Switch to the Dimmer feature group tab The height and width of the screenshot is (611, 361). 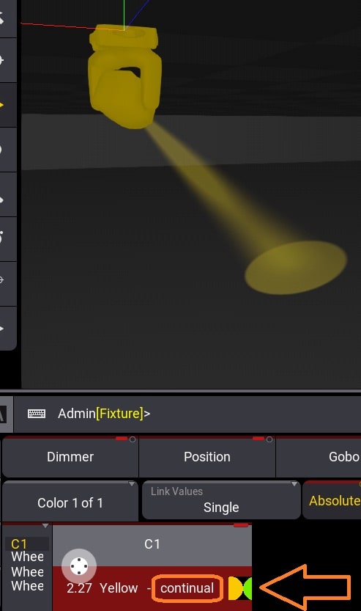pyautogui.click(x=70, y=456)
